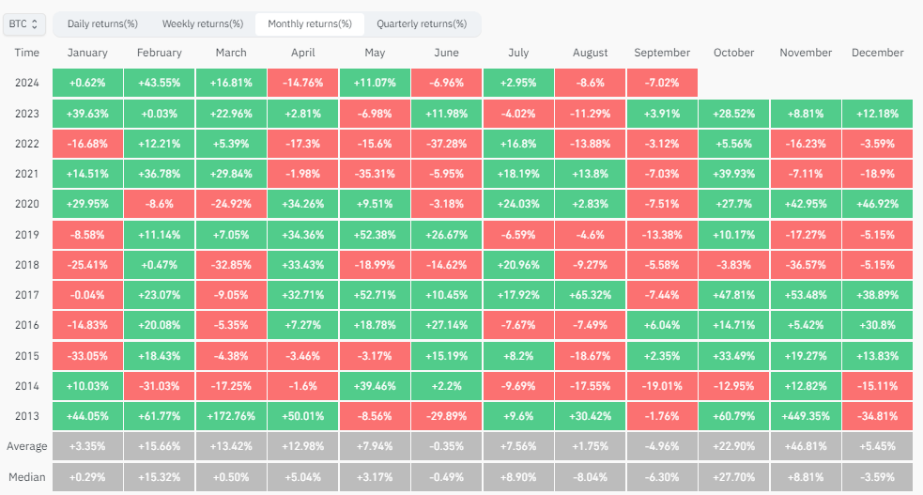Click the June 2022 -37.28% cell
Image resolution: width=923 pixels, height=495 pixels.
pos(446,144)
